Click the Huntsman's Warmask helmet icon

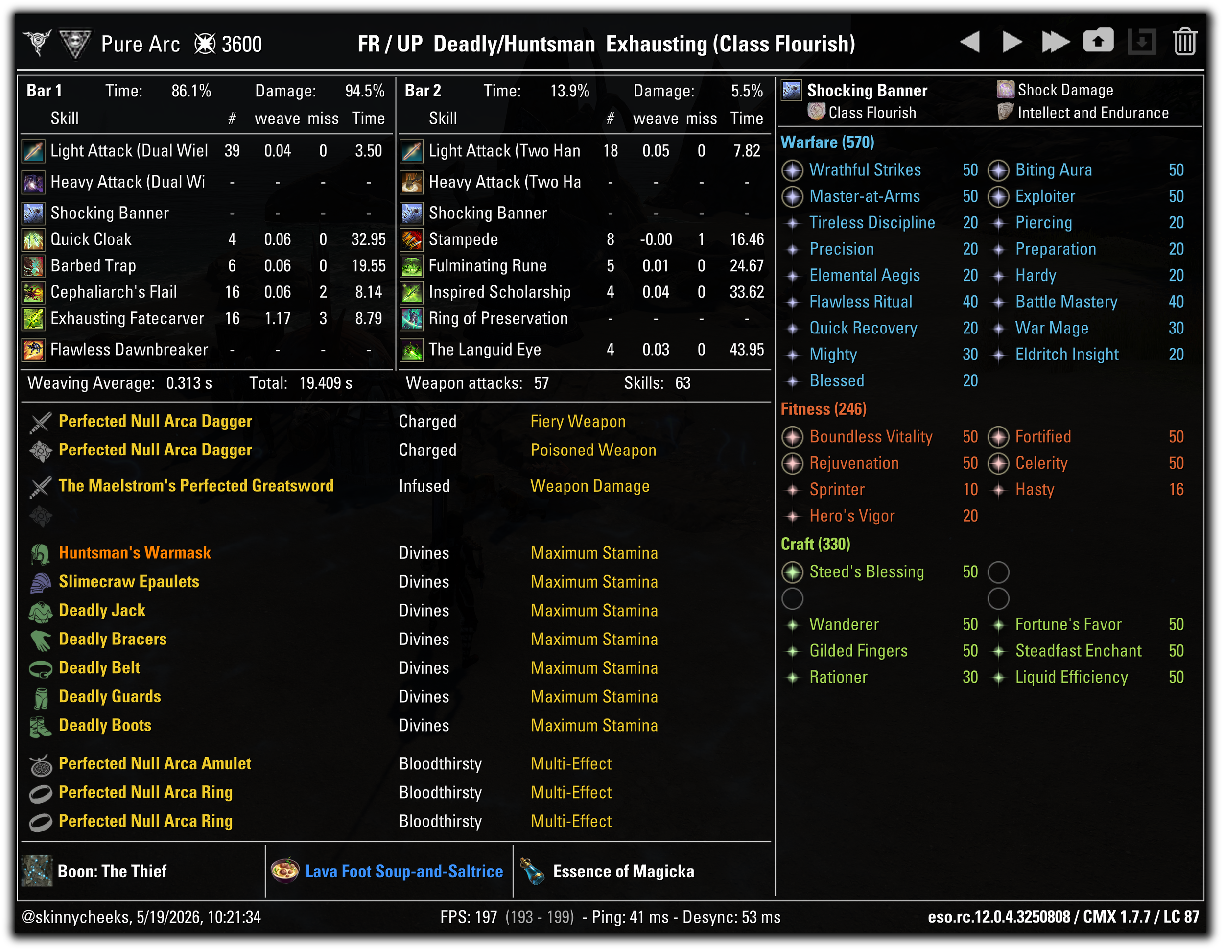pyautogui.click(x=41, y=554)
